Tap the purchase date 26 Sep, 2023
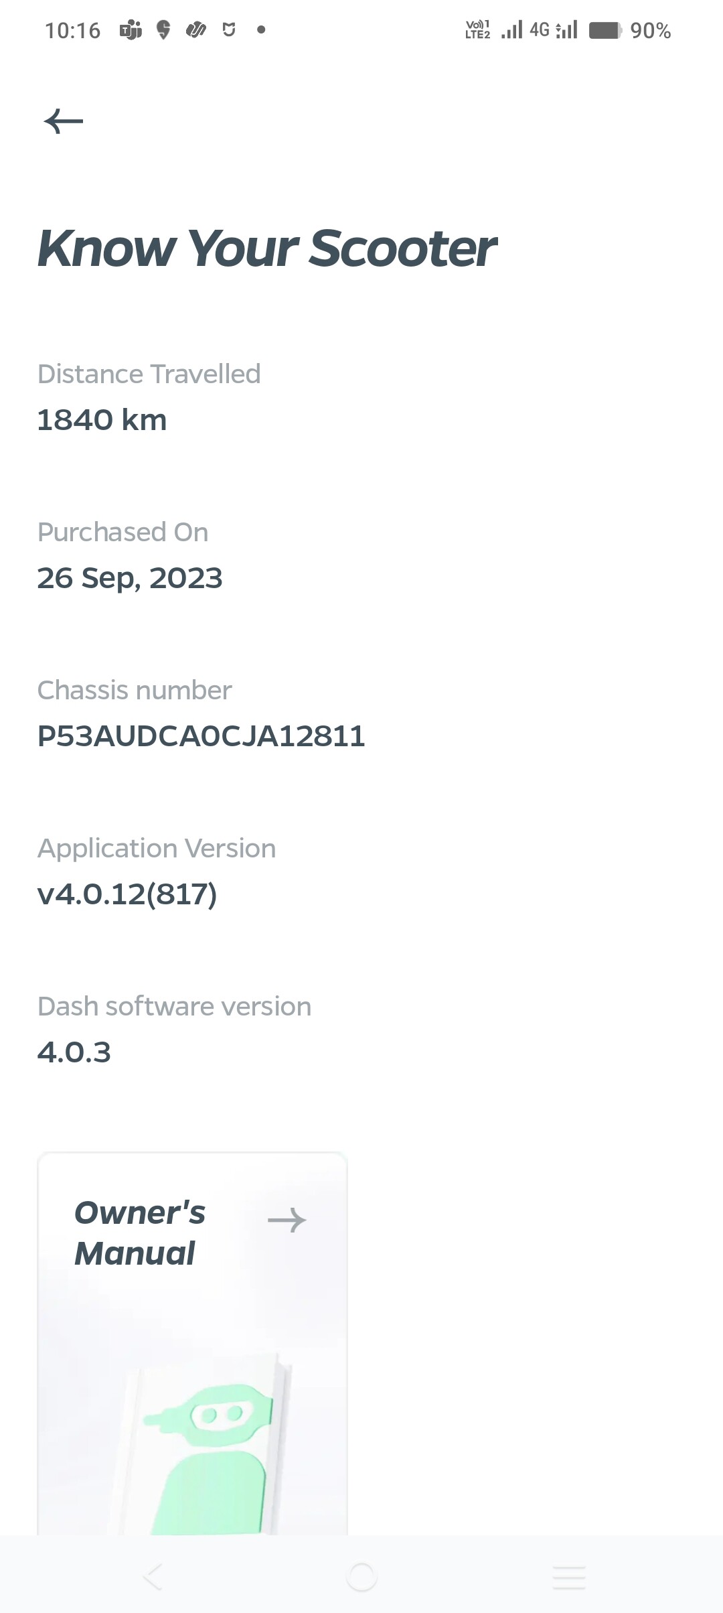Image resolution: width=723 pixels, height=1613 pixels. [130, 578]
